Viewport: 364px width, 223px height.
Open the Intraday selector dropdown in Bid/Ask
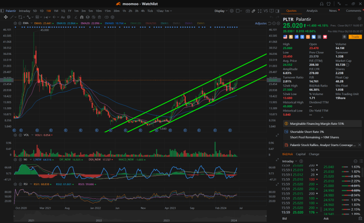(x=290, y=161)
